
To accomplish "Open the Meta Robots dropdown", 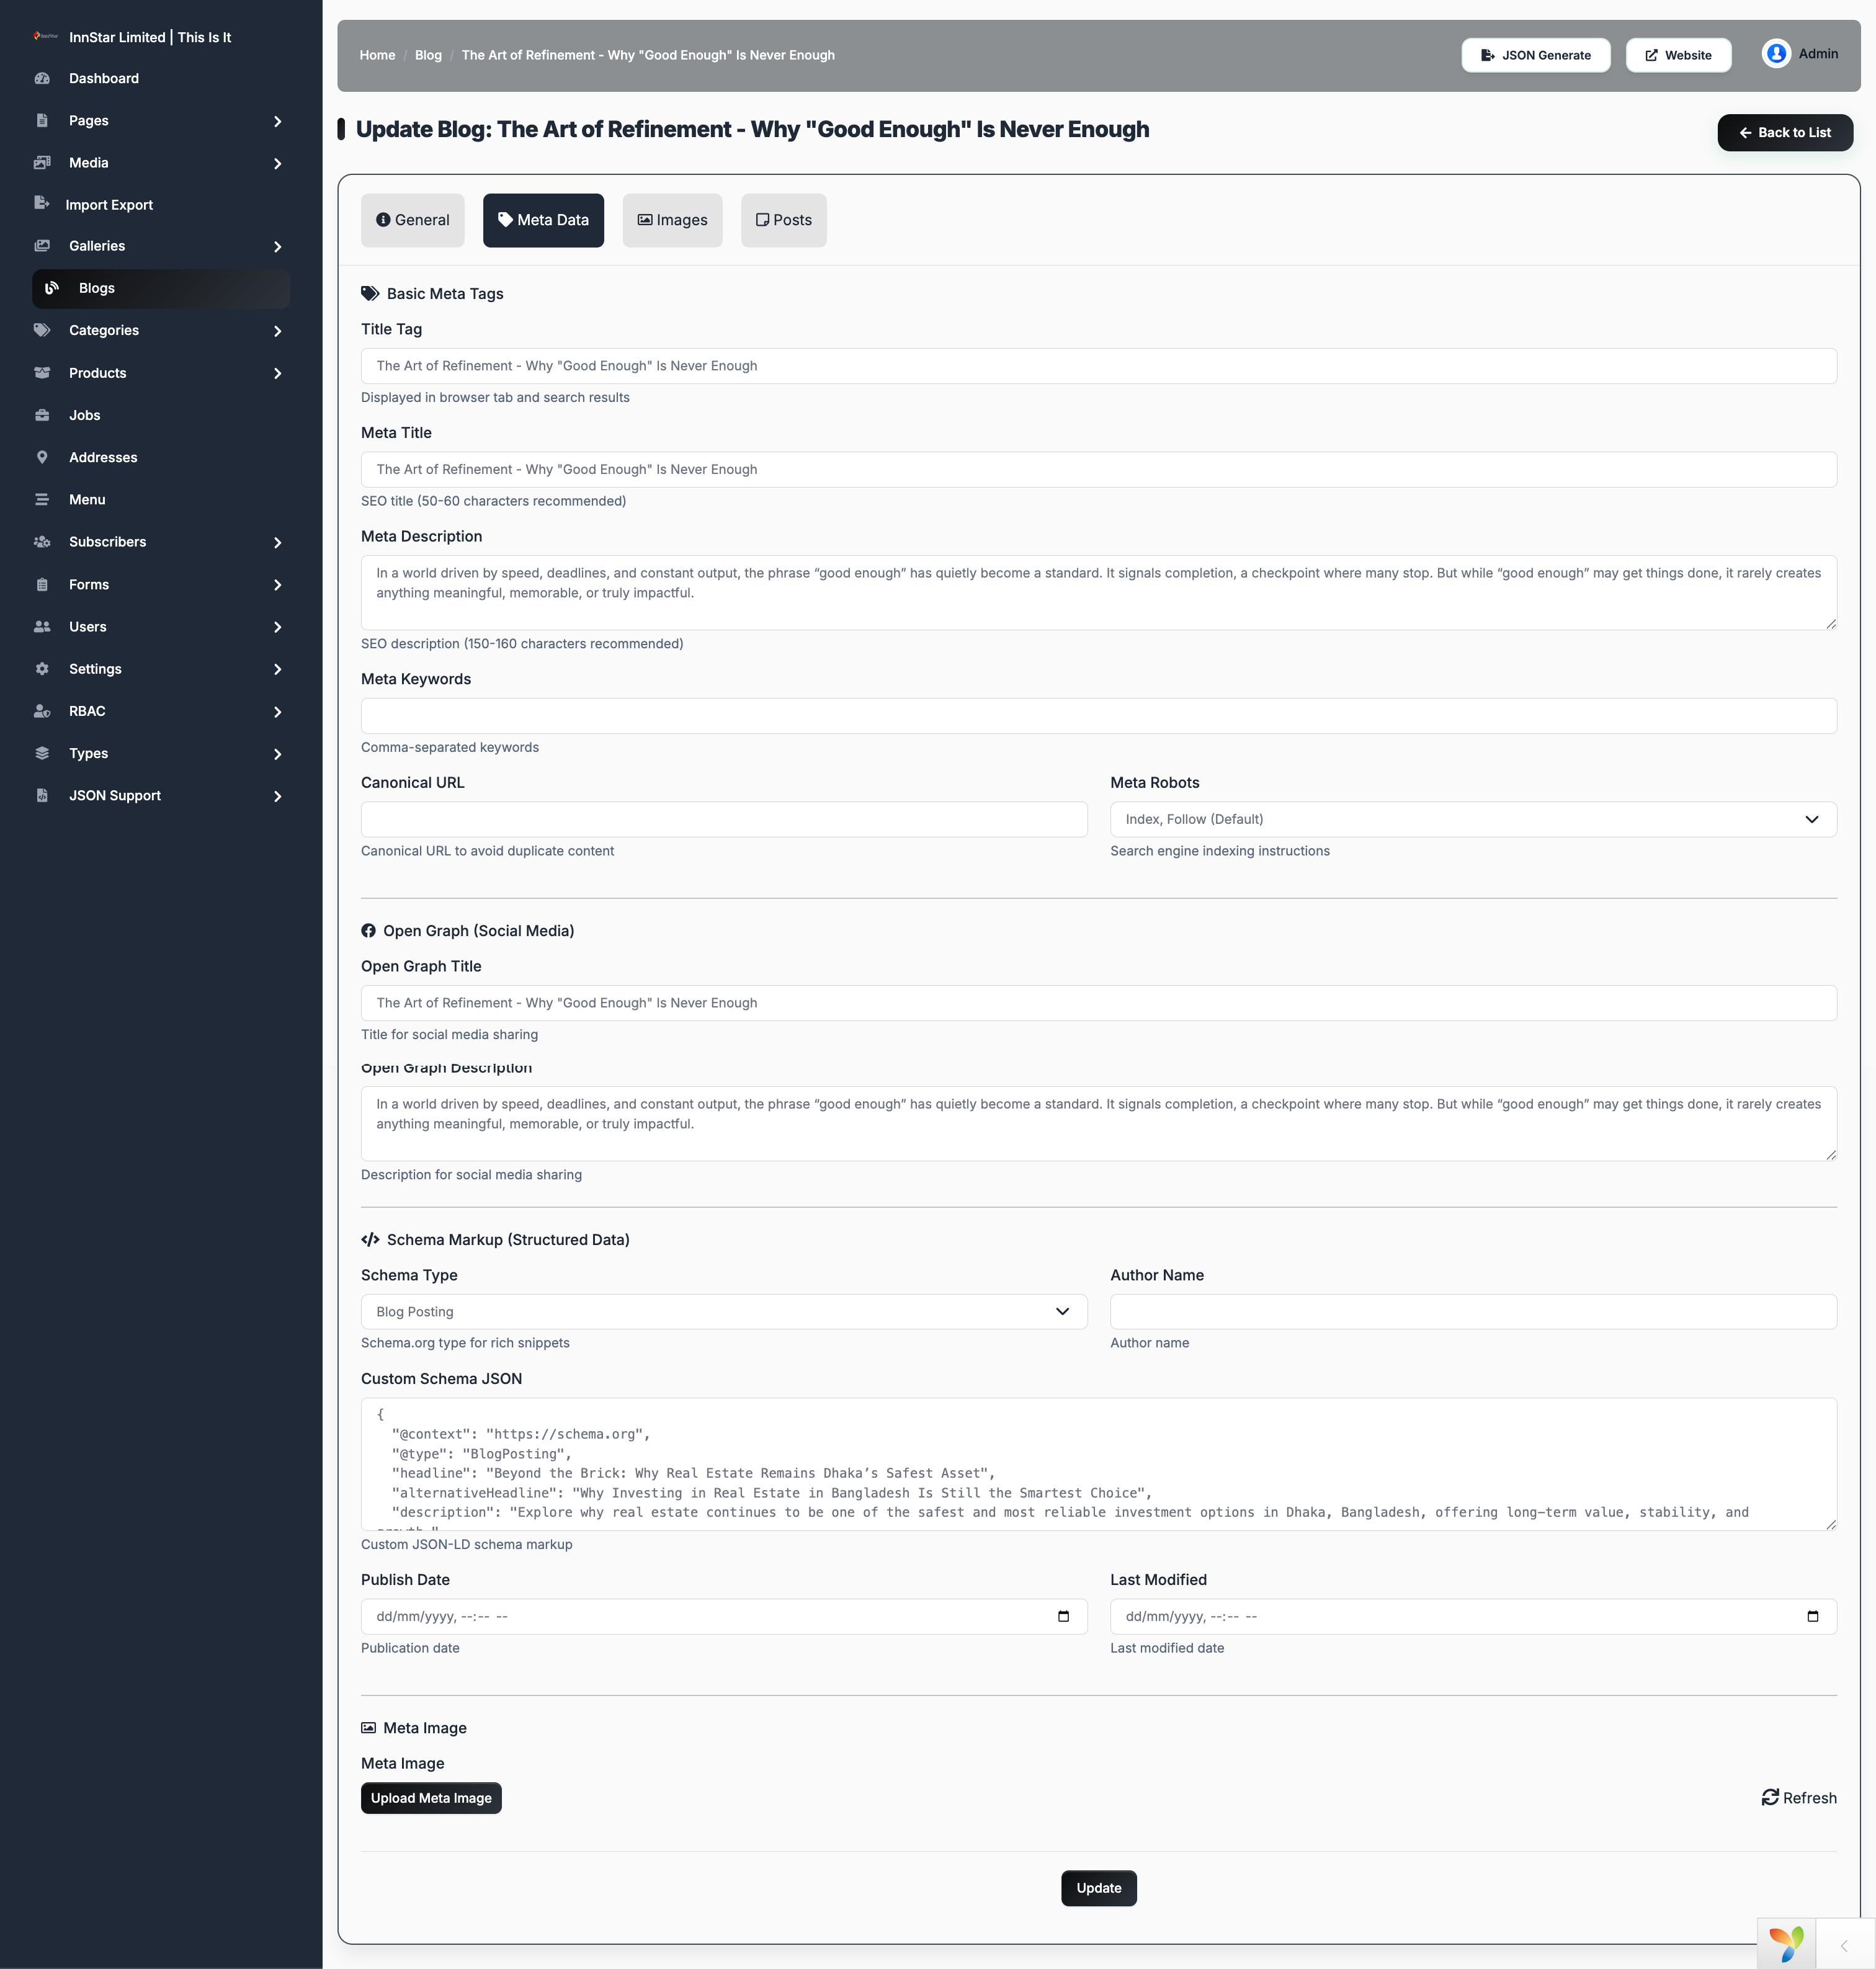I will click(x=1473, y=819).
